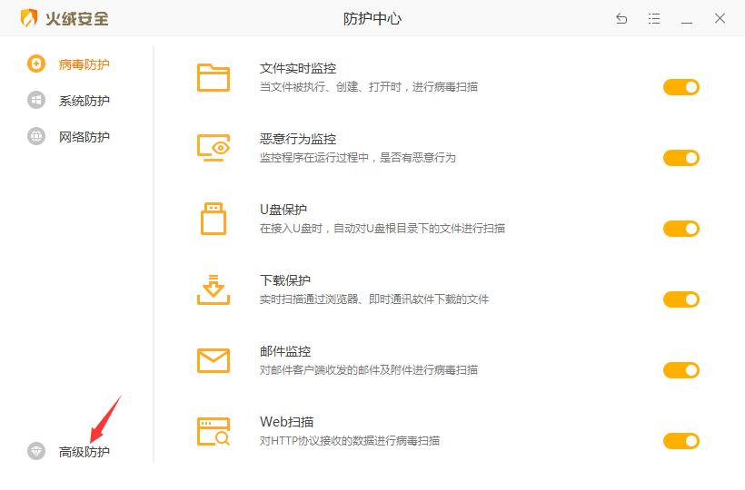Minimize the 防护中心 window
The height and width of the screenshot is (490, 745).
click(687, 23)
